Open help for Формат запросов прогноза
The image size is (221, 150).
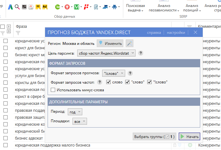pyautogui.click(x=130, y=73)
